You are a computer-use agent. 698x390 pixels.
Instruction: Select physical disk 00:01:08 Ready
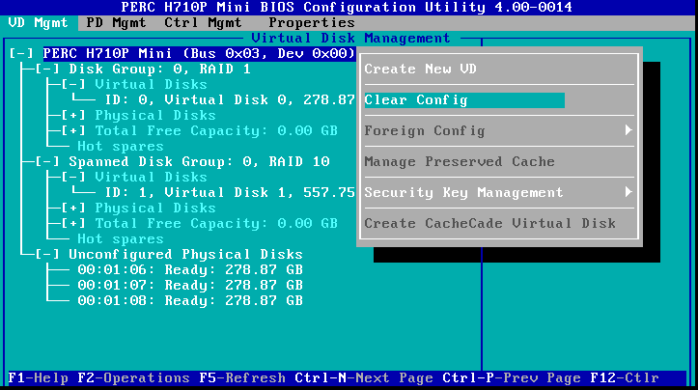190,301
